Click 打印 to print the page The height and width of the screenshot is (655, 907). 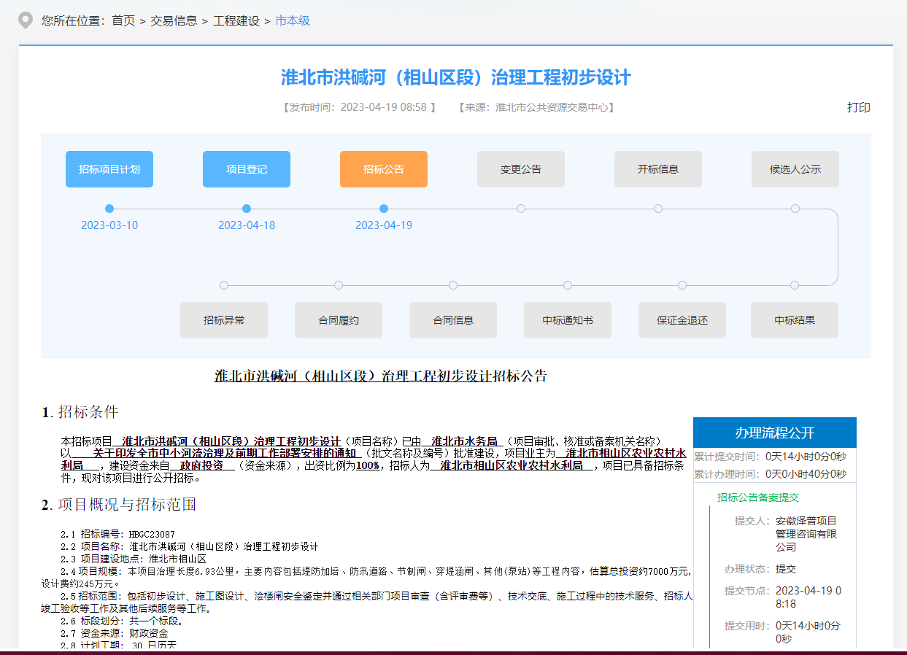[859, 107]
